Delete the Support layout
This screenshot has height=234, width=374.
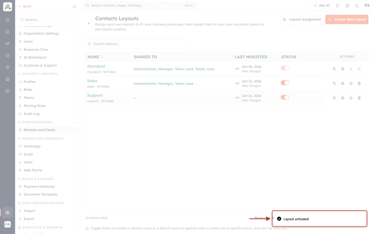(x=359, y=98)
